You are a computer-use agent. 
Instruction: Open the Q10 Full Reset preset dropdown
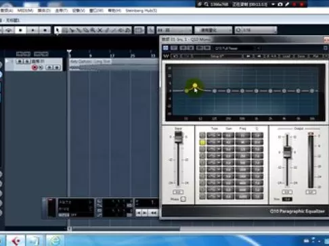point(236,48)
